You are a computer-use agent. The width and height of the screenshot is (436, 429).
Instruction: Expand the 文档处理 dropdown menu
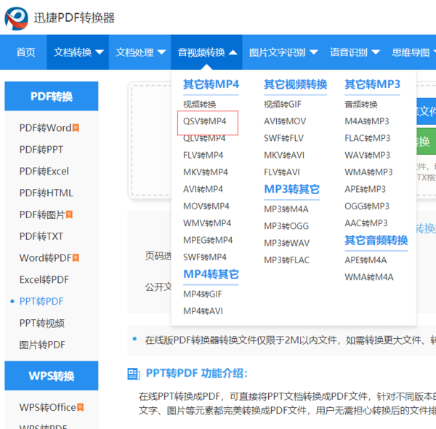tap(141, 52)
